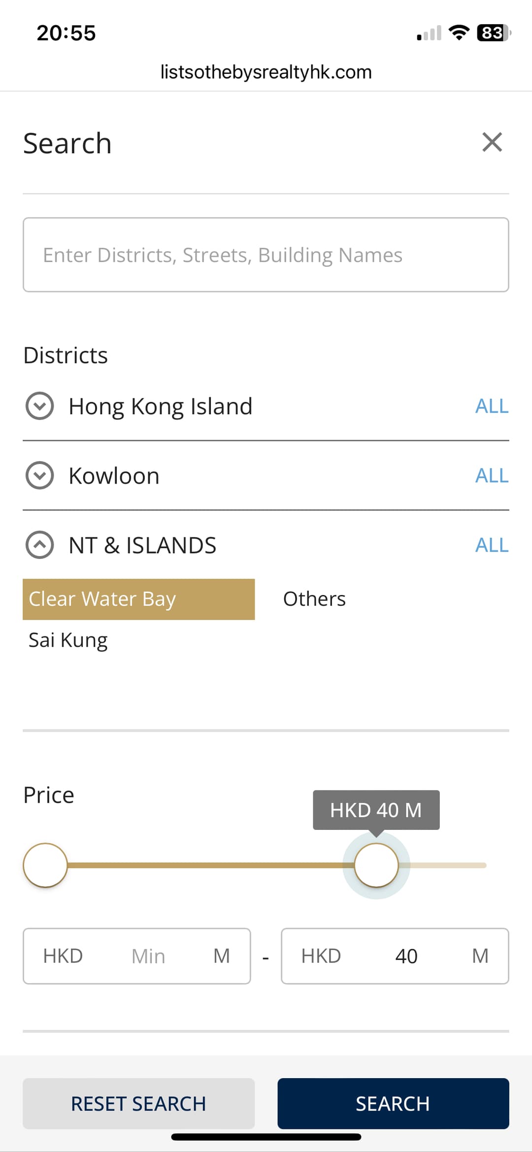Expand the Kowloon districts chevron
This screenshot has height=1152, width=532.
39,476
